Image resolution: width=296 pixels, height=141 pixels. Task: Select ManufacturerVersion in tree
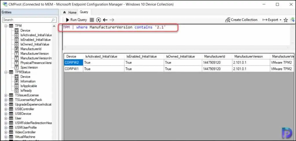pos(35,54)
